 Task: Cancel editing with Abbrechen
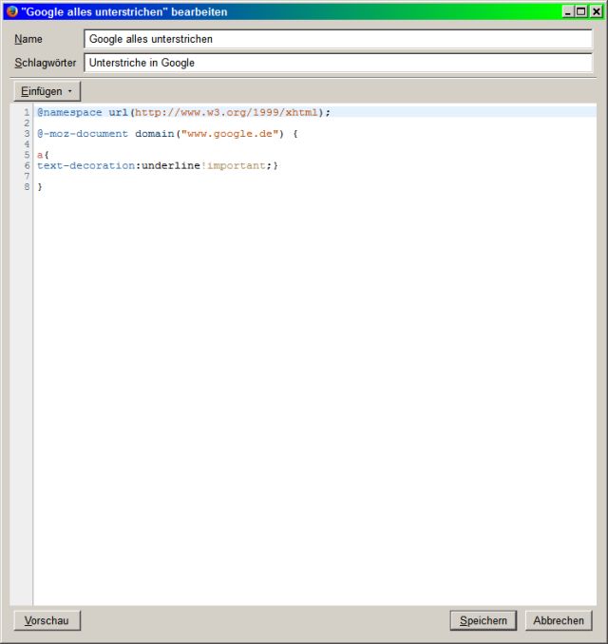coord(559,620)
